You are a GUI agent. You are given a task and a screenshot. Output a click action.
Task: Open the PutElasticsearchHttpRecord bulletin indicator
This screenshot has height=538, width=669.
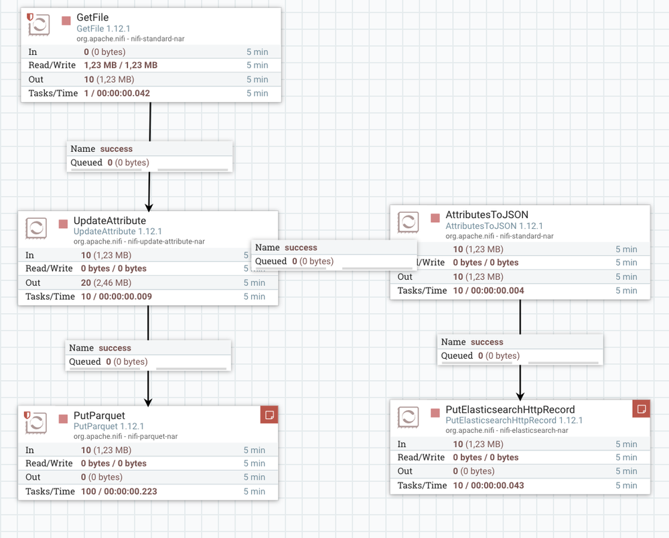pyautogui.click(x=642, y=409)
